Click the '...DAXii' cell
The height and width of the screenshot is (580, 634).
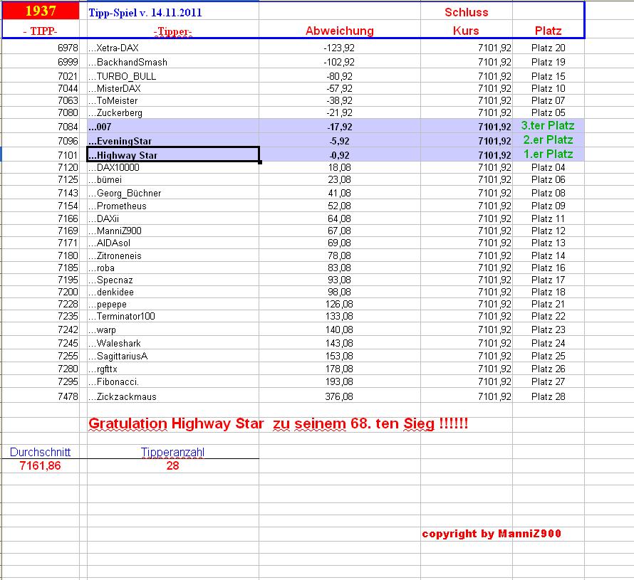pos(173,218)
